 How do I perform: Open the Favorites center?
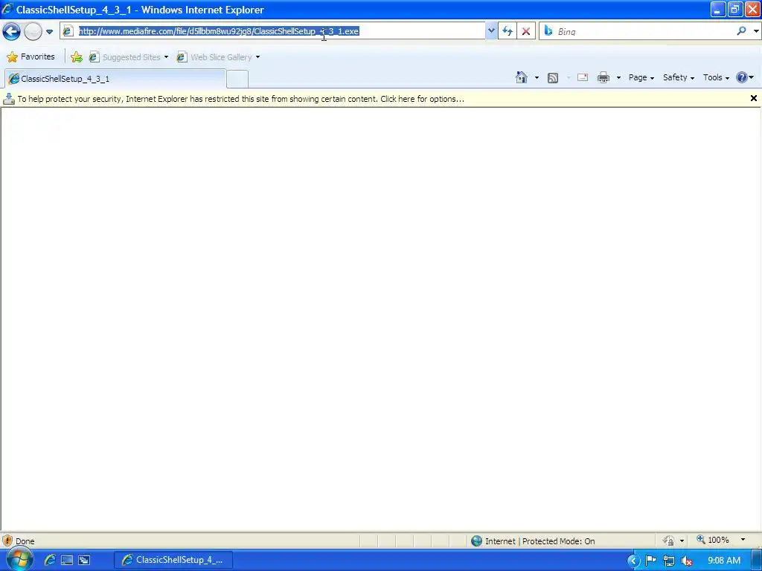click(x=31, y=57)
